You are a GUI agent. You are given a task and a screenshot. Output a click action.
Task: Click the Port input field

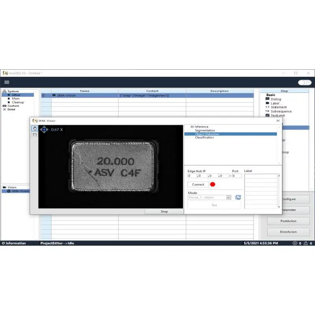[237, 176]
